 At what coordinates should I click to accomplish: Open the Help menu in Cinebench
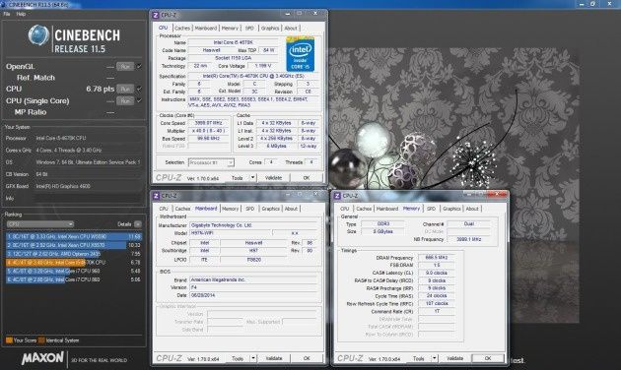point(21,14)
